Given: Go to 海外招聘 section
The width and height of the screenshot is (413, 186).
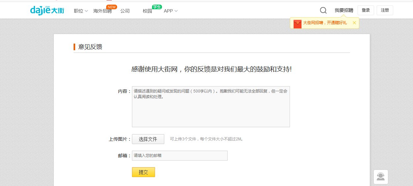Looking at the screenshot, I should coord(103,11).
